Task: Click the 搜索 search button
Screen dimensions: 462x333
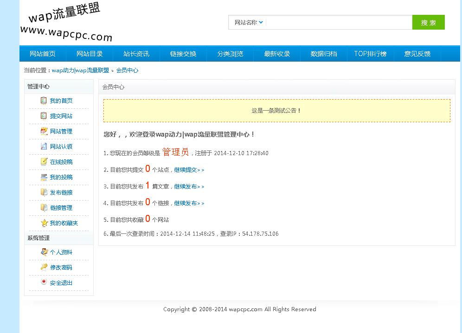Action: point(428,22)
